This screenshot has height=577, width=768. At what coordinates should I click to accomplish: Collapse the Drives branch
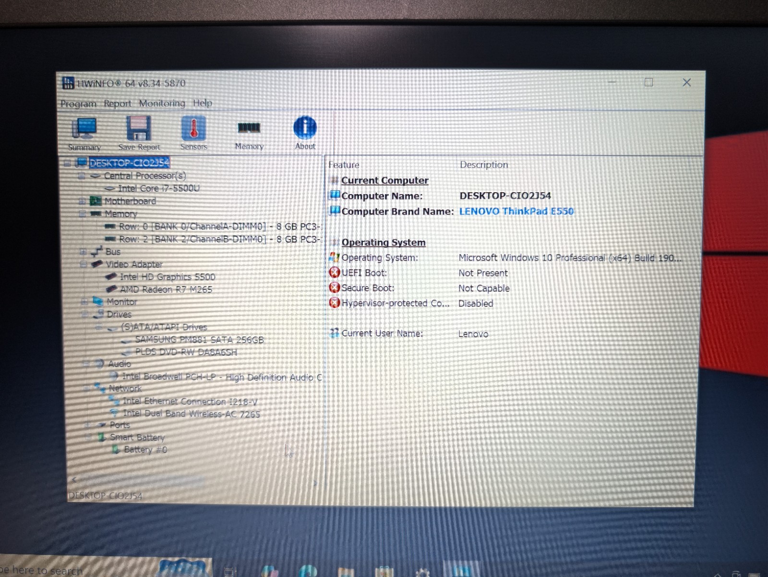(84, 314)
